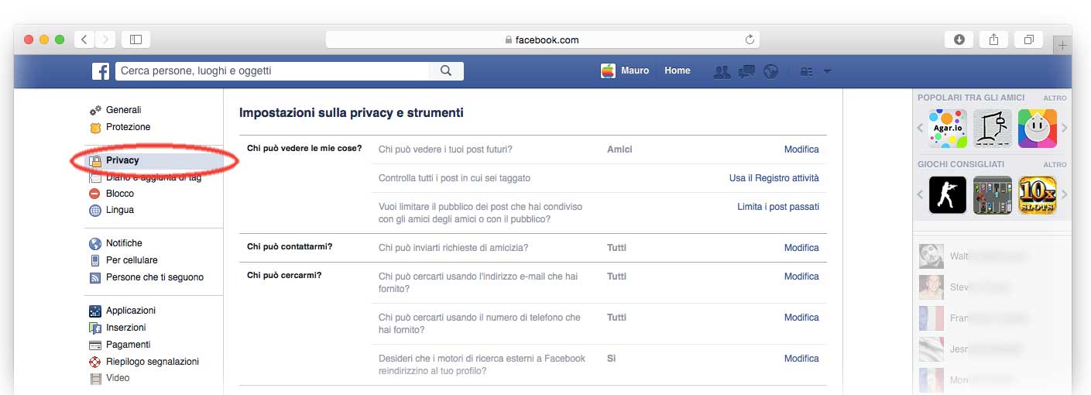Click the Limita i post passati link

click(x=777, y=207)
